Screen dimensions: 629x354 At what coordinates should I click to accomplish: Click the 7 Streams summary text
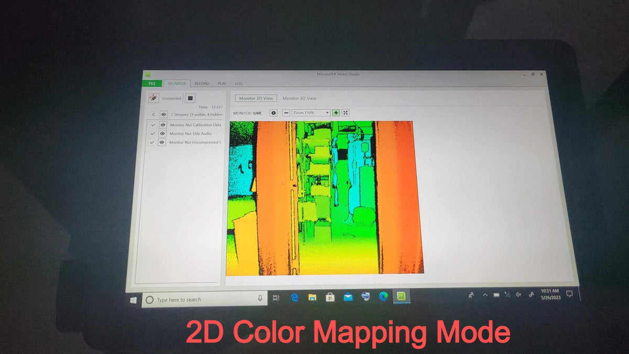pyautogui.click(x=197, y=114)
